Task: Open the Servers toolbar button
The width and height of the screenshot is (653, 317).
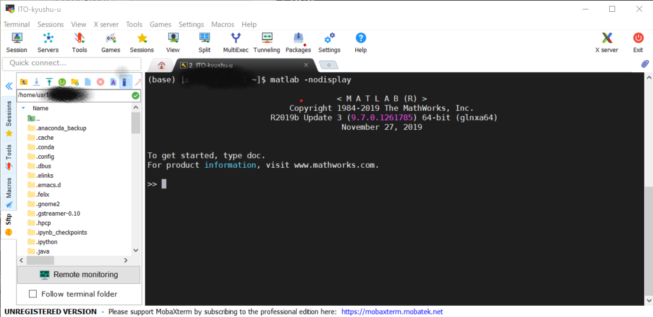Action: coord(48,43)
